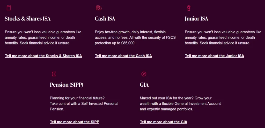Screen dimensions: 265x128
Task: Click the Junior ISA description text
Action: [x=223, y=37]
